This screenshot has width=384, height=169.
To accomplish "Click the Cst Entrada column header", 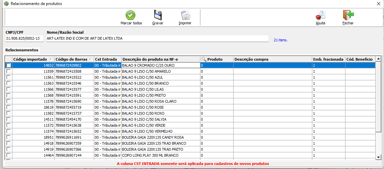I will coord(108,59).
